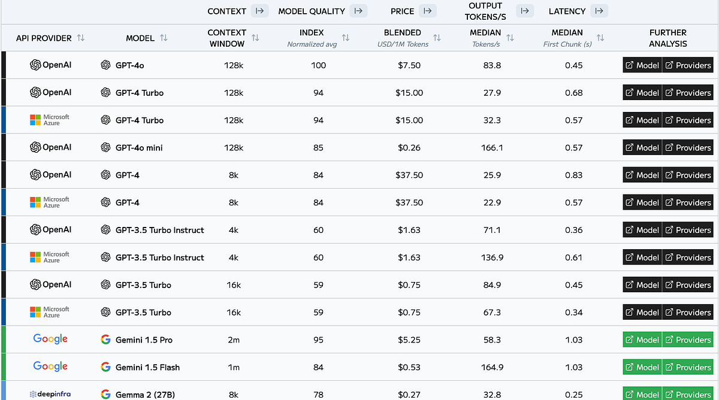Select the Google logo next to Gemini 1.5 Pro
This screenshot has height=400, width=719.
(50, 340)
